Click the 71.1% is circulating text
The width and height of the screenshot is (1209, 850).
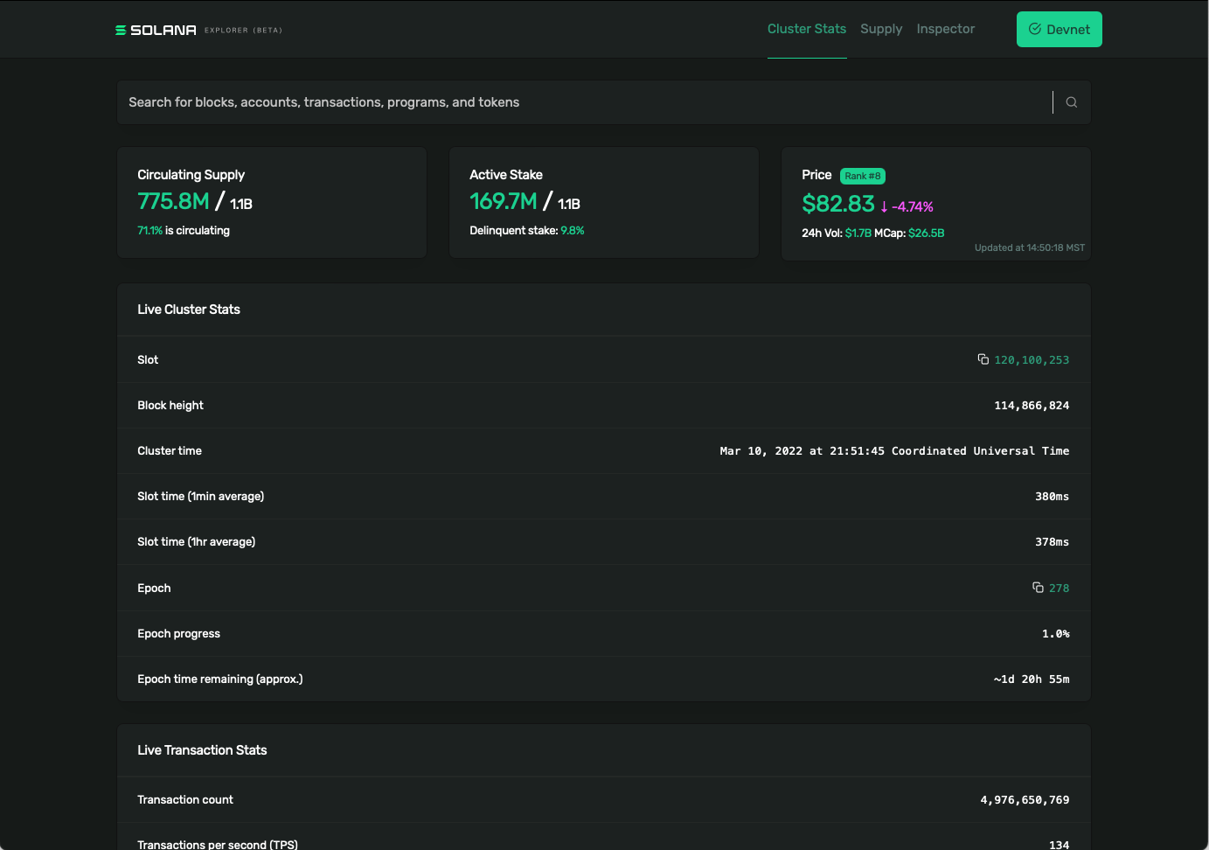(x=183, y=230)
